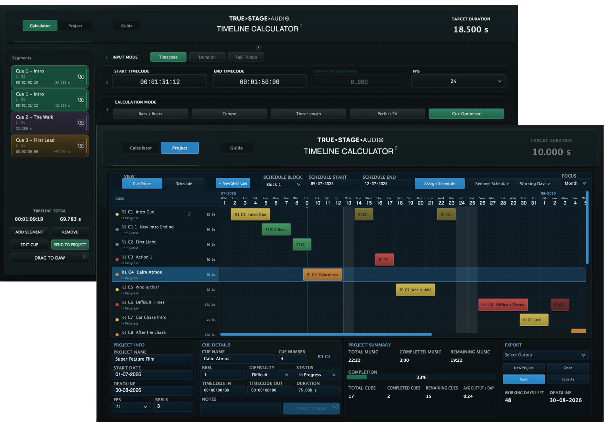Click Save As button in Export panel
Image resolution: width=606 pixels, height=422 pixels.
click(x=568, y=379)
